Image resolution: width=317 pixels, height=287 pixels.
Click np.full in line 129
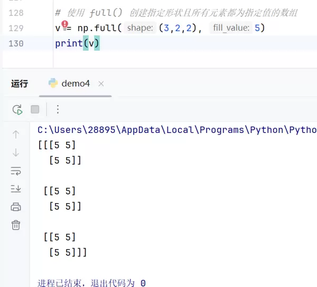coord(98,27)
